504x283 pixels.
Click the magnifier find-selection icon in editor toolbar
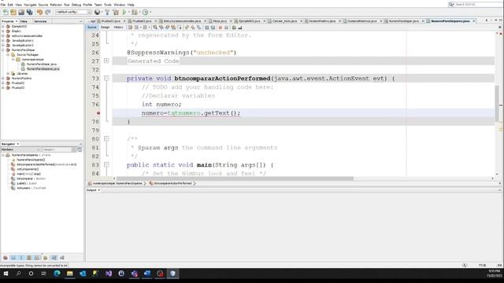click(155, 28)
